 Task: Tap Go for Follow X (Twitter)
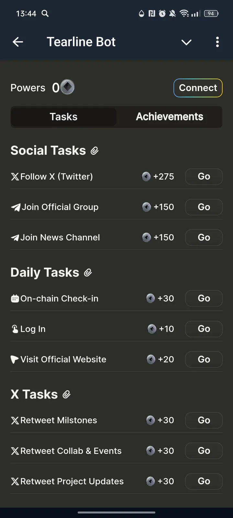[x=204, y=176]
